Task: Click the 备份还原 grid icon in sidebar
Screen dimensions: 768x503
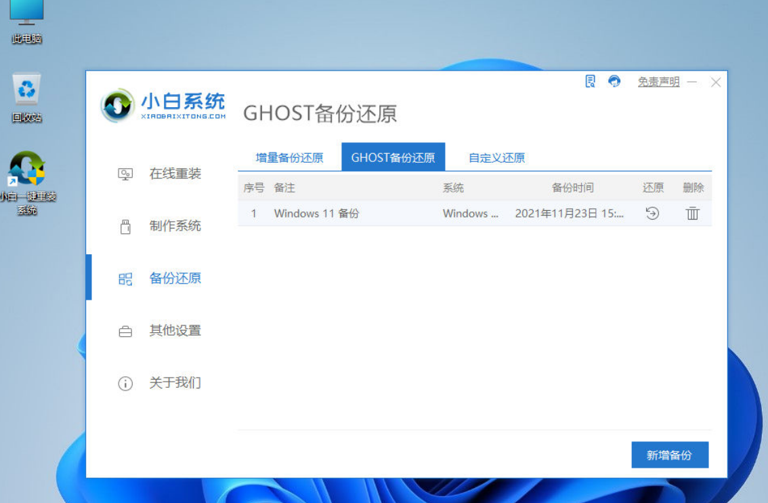Action: pyautogui.click(x=125, y=279)
